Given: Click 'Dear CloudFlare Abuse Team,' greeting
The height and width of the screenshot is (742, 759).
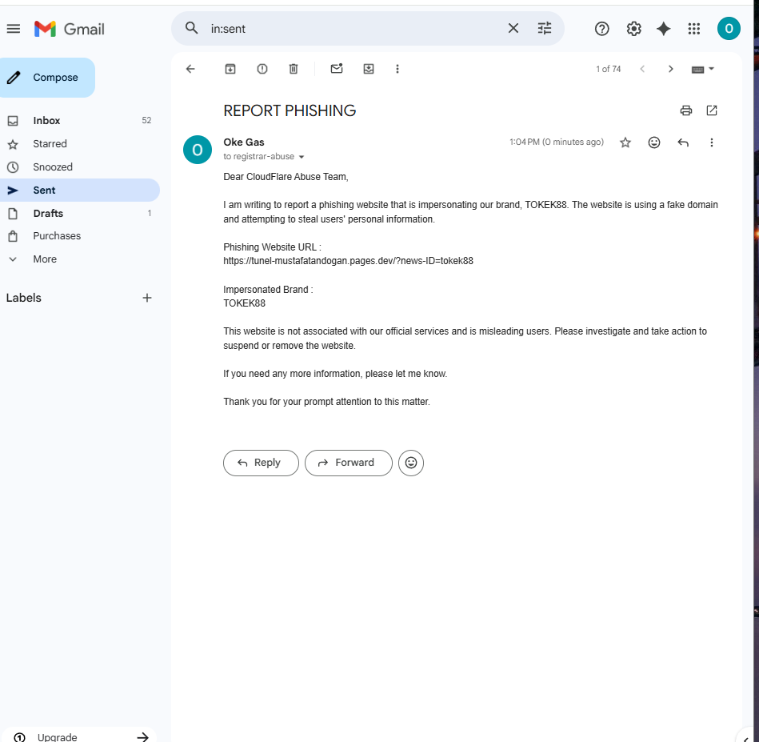Looking at the screenshot, I should pyautogui.click(x=286, y=177).
